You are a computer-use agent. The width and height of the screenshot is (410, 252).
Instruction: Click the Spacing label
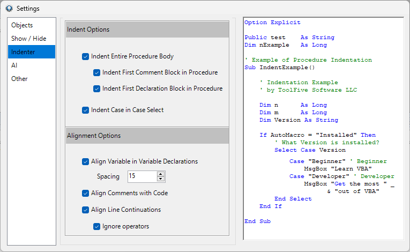click(x=108, y=176)
